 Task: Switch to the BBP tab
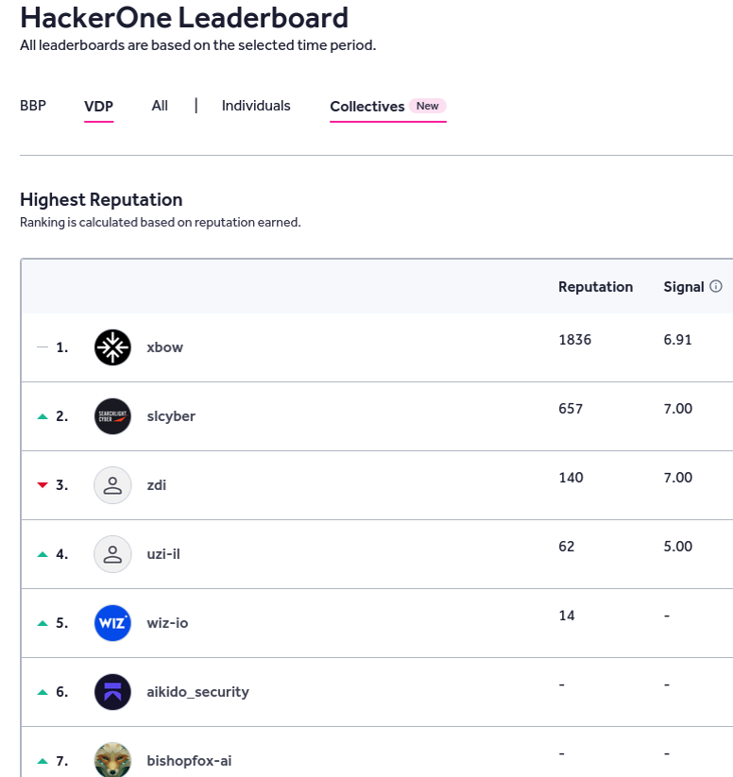(33, 106)
